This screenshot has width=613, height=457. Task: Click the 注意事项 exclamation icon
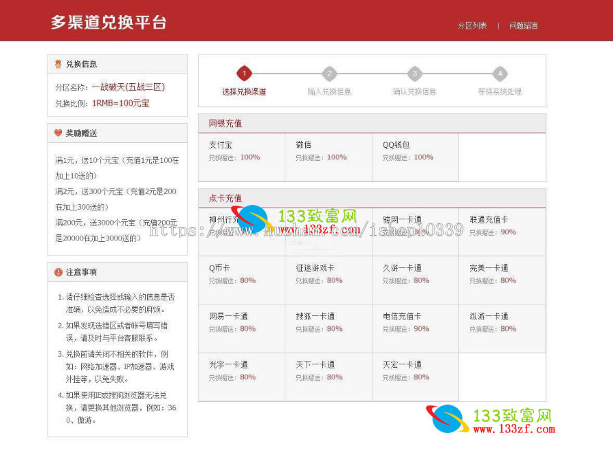(x=59, y=272)
